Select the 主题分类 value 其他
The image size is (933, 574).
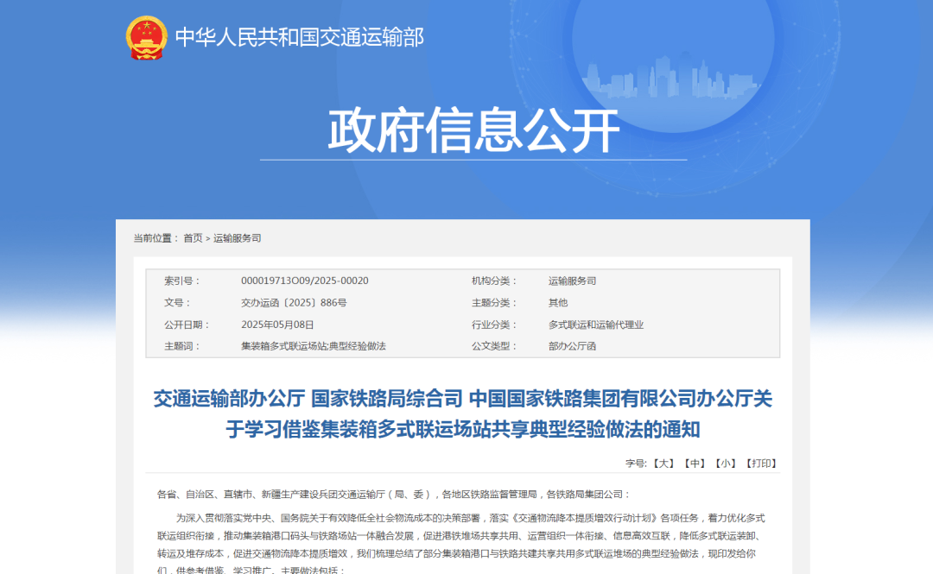click(x=557, y=303)
